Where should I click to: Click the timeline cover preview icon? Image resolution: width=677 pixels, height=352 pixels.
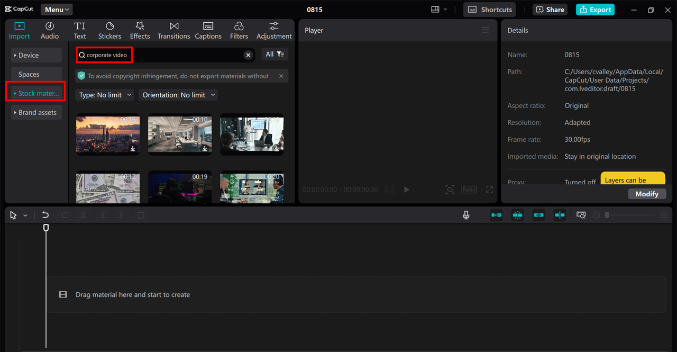click(581, 215)
